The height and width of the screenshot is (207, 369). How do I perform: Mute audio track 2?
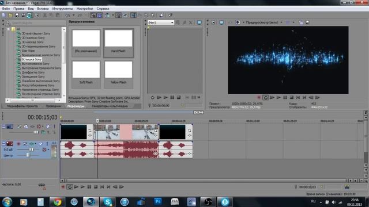tap(40, 144)
